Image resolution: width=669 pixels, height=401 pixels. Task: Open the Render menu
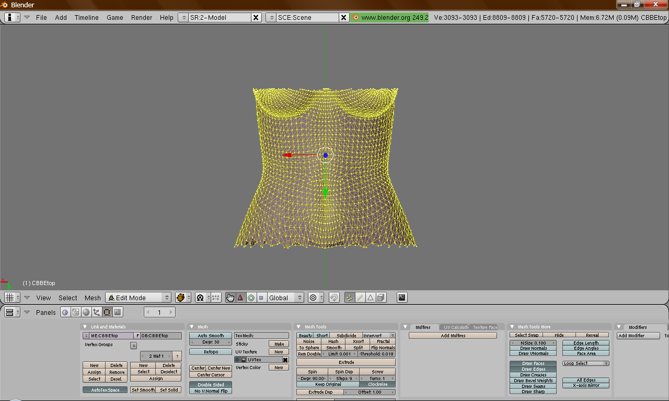[142, 17]
